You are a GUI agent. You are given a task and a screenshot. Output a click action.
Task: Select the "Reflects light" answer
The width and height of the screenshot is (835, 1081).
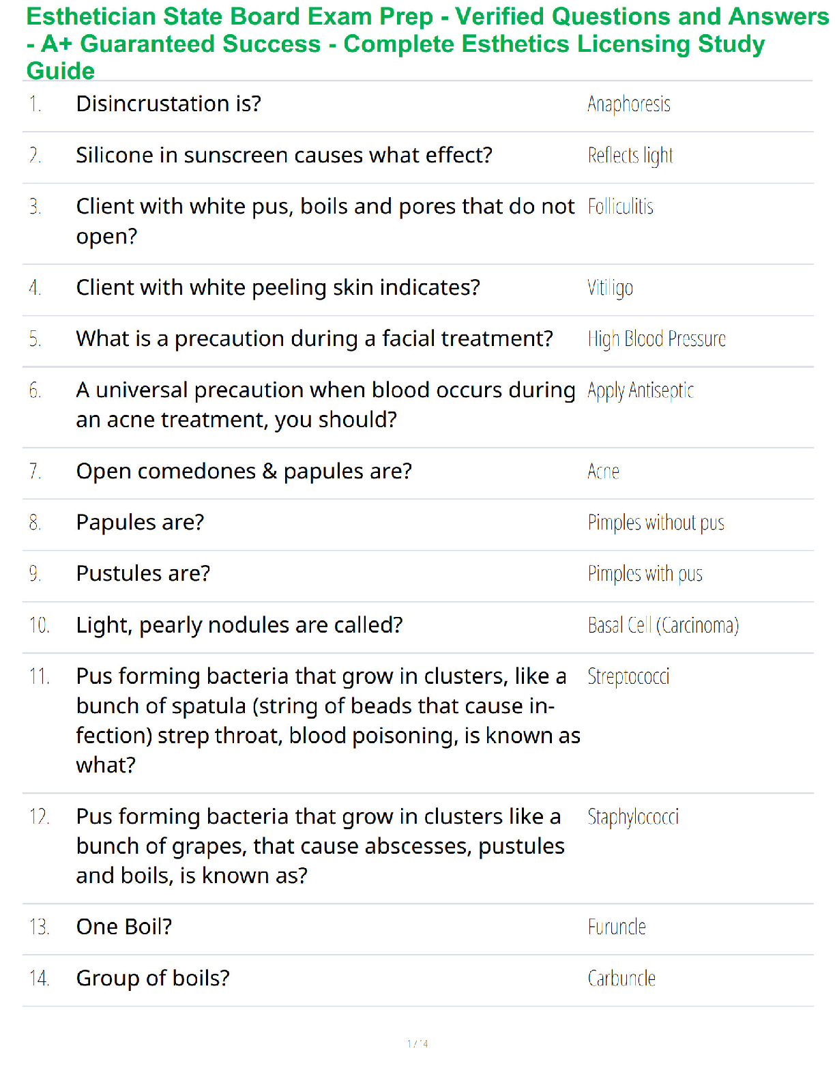(630, 156)
